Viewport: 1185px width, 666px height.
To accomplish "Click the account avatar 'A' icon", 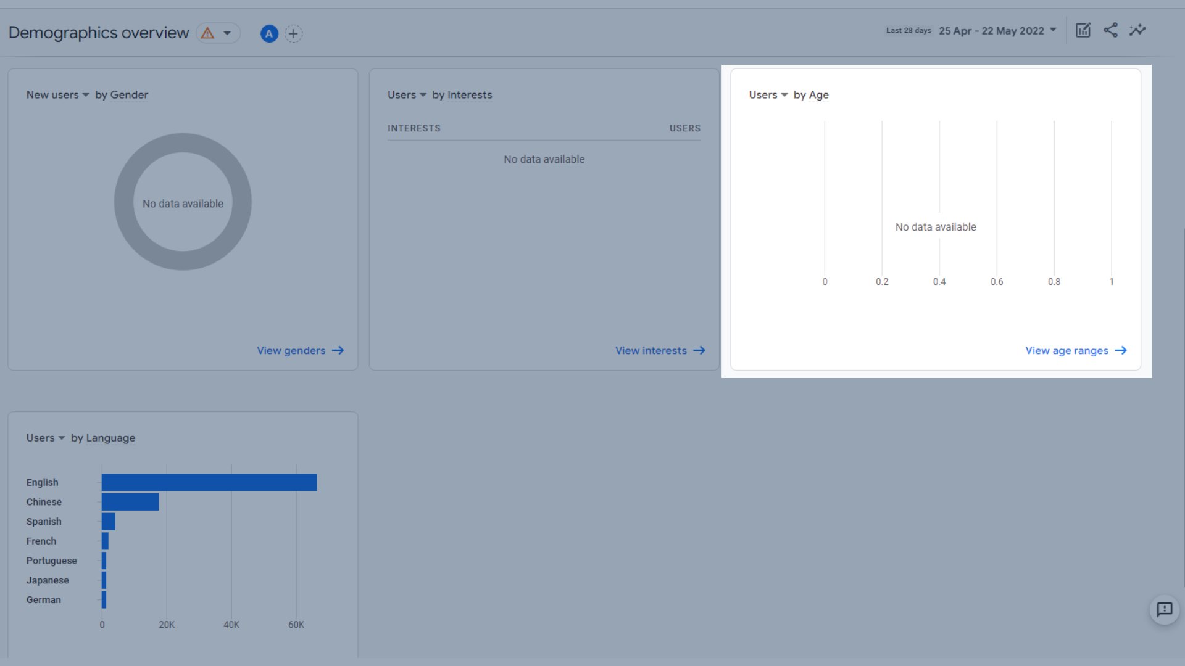I will 268,33.
